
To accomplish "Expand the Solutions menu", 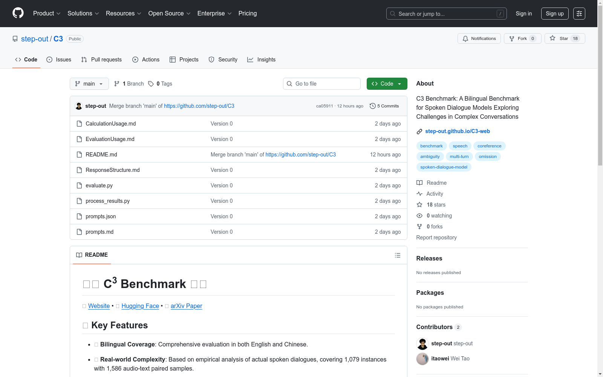I will (x=83, y=14).
